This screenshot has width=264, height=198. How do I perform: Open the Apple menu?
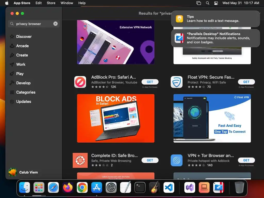[7, 3]
